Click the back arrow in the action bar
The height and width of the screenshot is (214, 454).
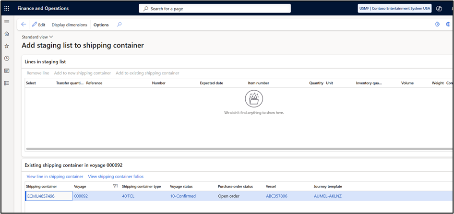click(x=24, y=24)
